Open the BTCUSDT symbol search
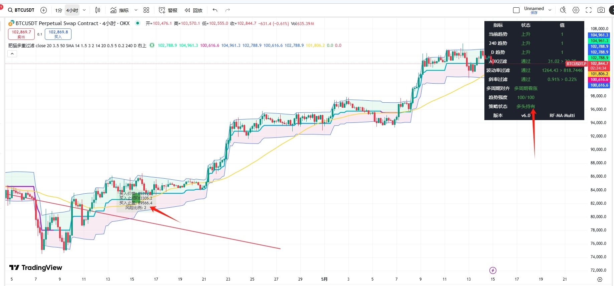Image resolution: width=614 pixels, height=286 pixels. point(21,10)
